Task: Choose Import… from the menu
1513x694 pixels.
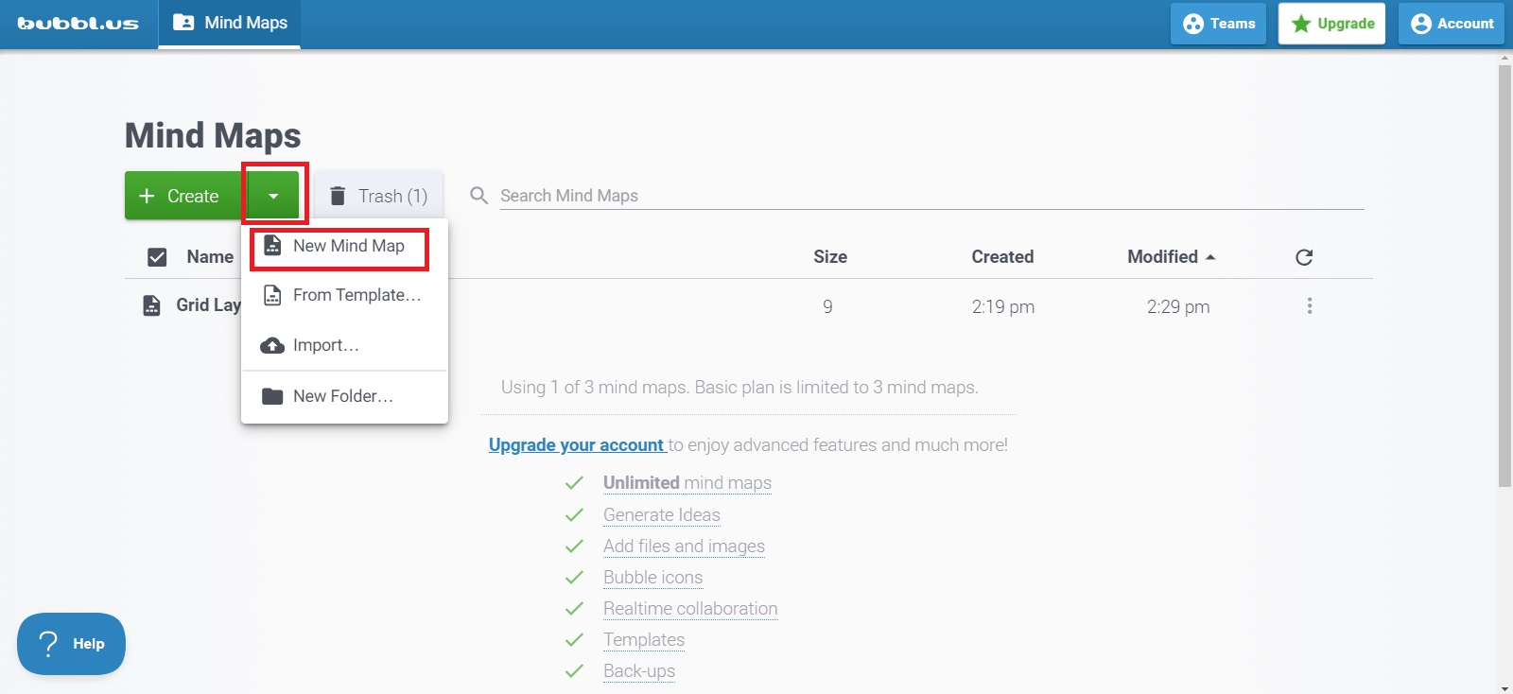Action: (344, 345)
